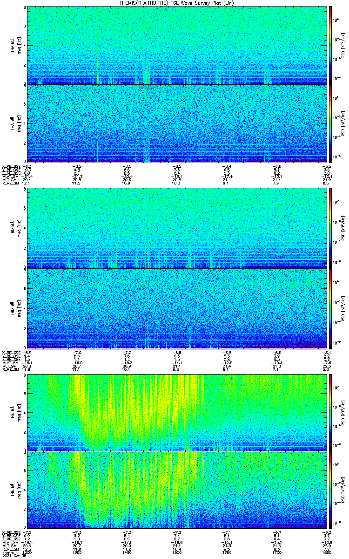This screenshot has height=559, width=349.
Task: Click the R_RE_SM row label under THD panels
Action: click(x=10, y=369)
